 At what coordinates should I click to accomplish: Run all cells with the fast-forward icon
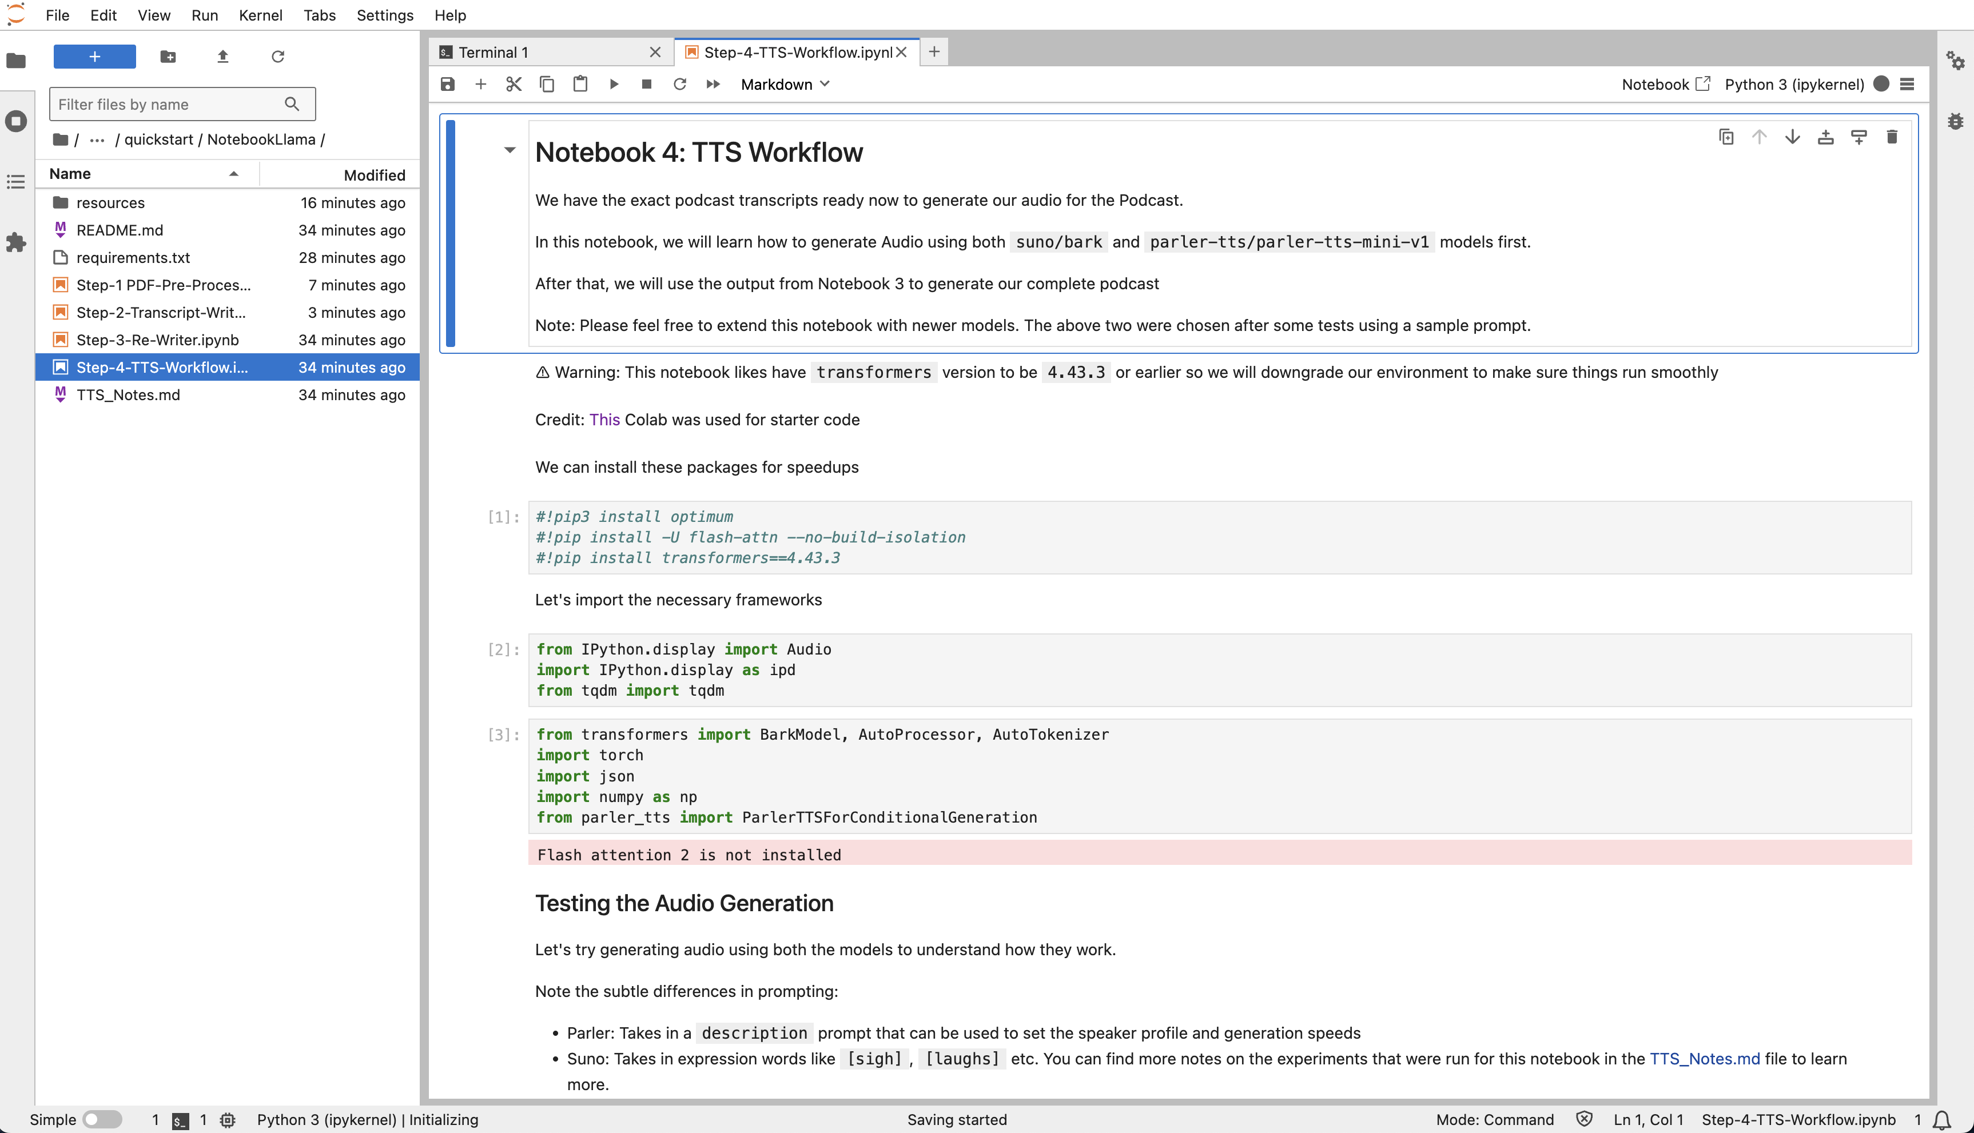(x=712, y=84)
